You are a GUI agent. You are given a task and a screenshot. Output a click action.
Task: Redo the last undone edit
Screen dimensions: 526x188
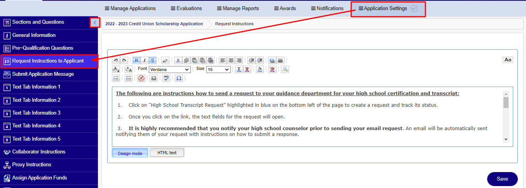(124, 61)
